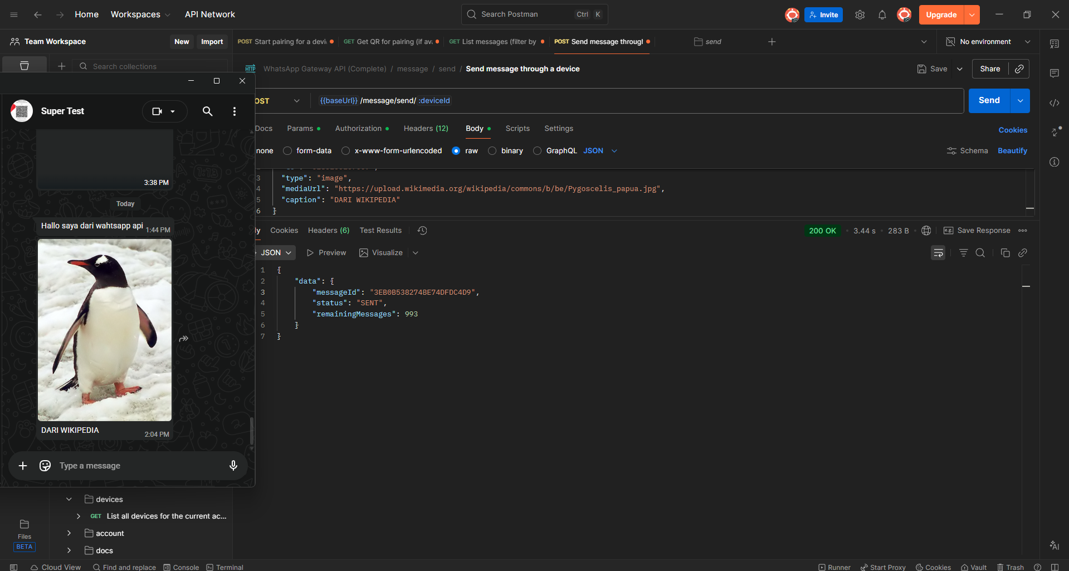Switch body type to GraphQL
The width and height of the screenshot is (1069, 571).
[x=537, y=150]
